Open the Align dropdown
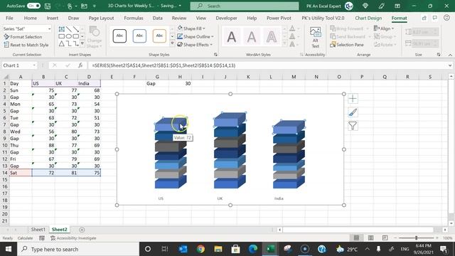455x256 pixels. point(384,28)
